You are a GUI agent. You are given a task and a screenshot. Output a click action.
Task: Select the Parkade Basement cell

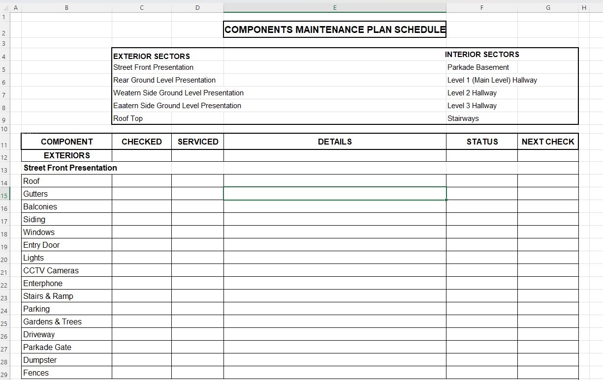[478, 67]
